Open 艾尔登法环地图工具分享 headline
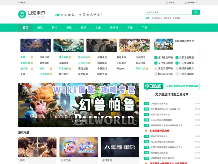Screen dimensions: 218x164 [172, 94]
